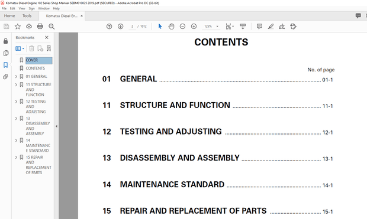Open the Window menu
Viewport: 367px width, 219px height.
point(44,8)
